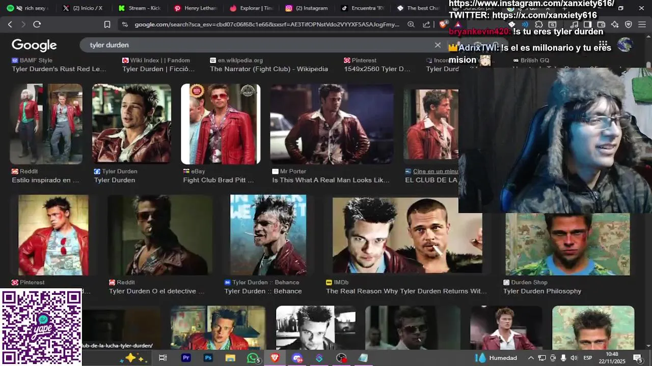Go back with the browser back arrow
Screen dimensions: 652x366
pyautogui.click(x=10, y=24)
